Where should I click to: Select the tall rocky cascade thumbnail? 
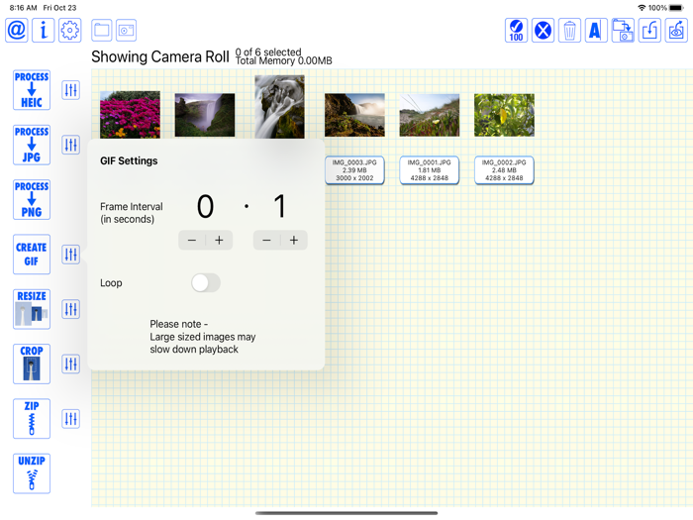point(280,107)
